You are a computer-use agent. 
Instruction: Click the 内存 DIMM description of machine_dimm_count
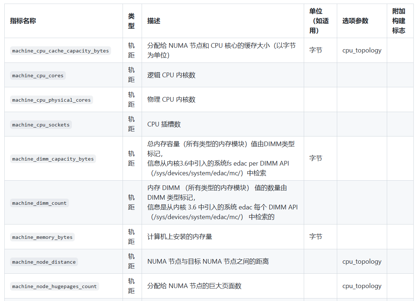click(223, 203)
